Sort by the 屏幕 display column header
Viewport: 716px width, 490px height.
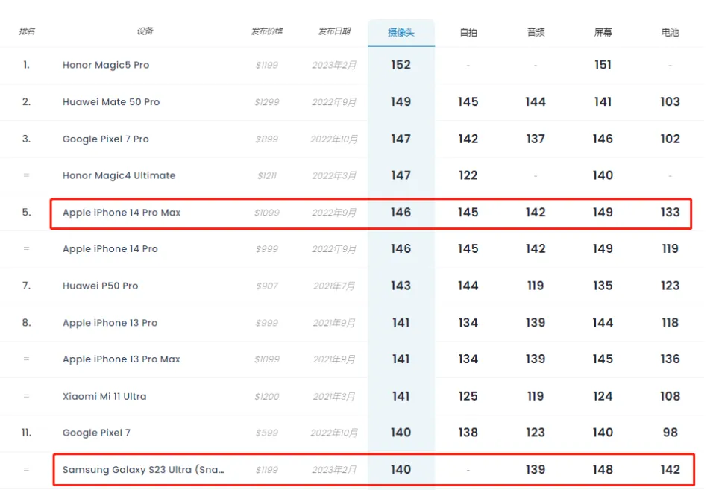[603, 33]
